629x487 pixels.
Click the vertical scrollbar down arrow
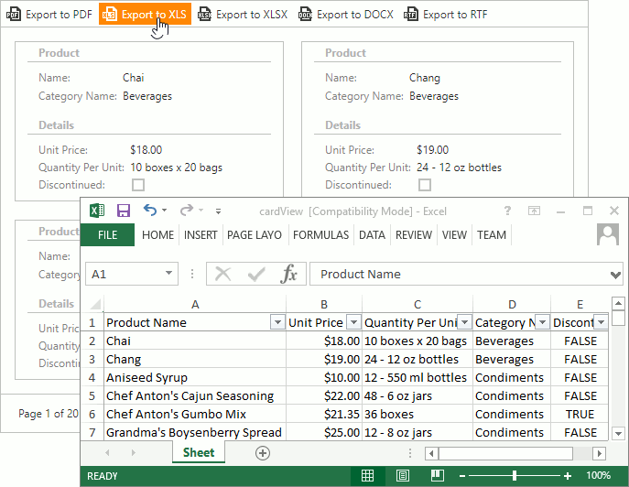[618, 433]
